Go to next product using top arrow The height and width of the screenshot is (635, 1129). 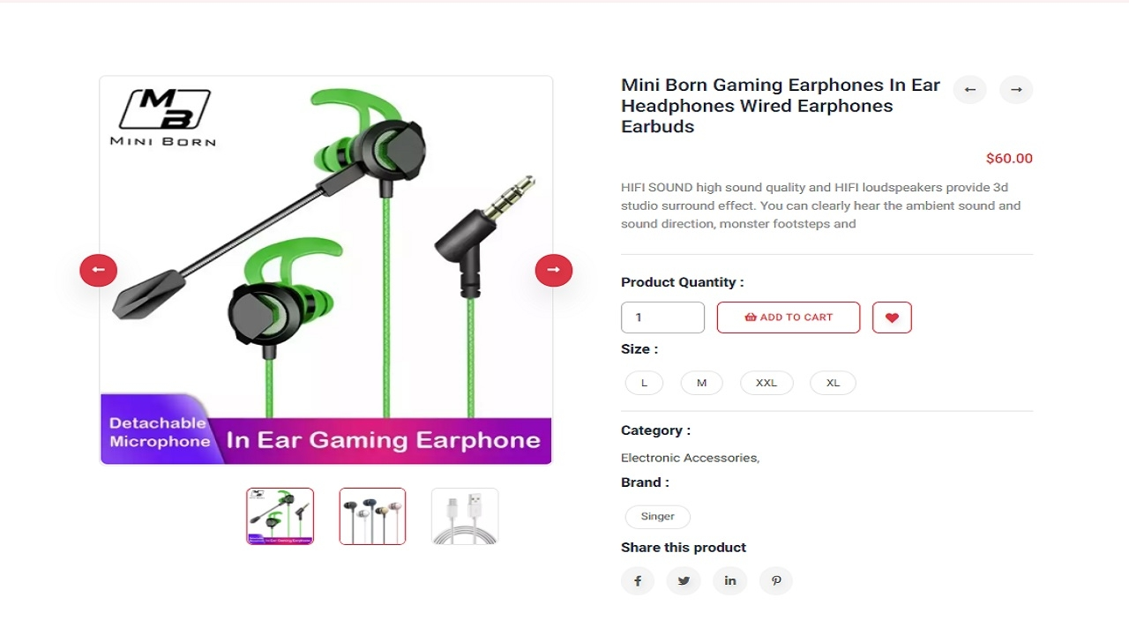[x=1016, y=89]
